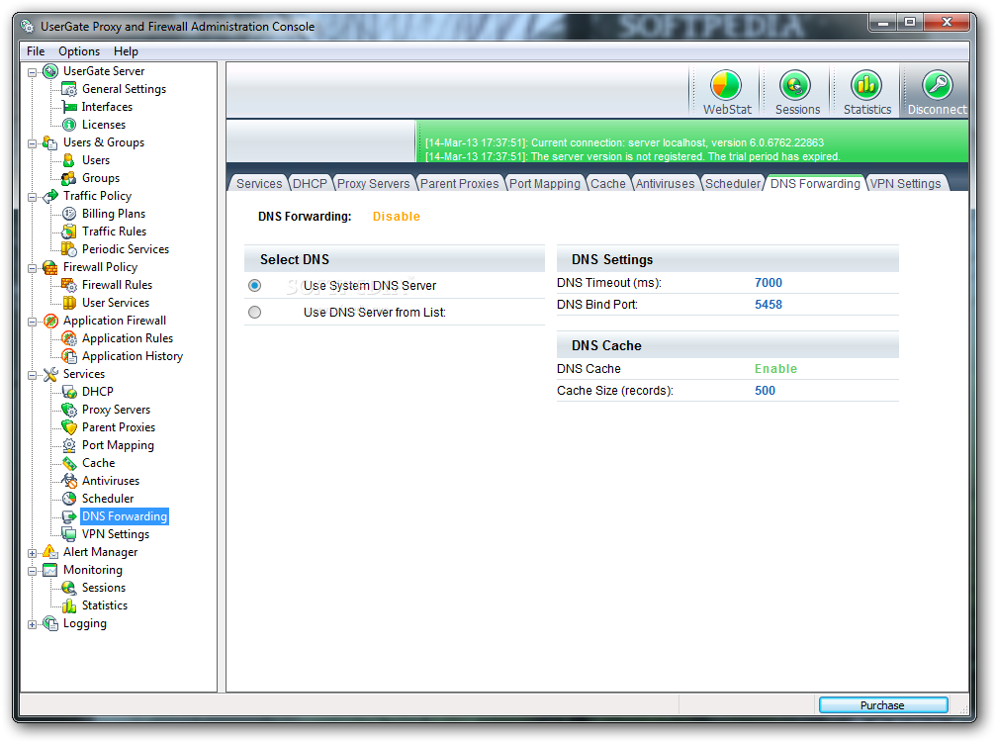Switch to the Services tab
This screenshot has height=743, width=997.
(259, 184)
